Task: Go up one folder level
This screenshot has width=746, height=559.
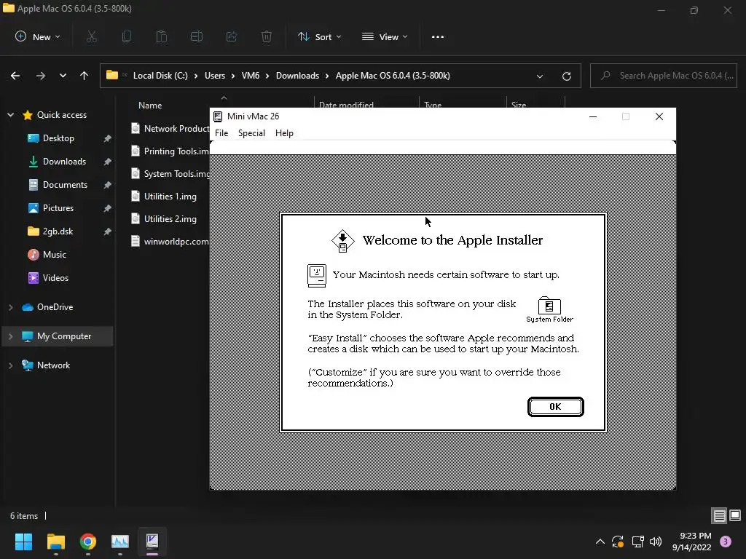Action: [85, 76]
